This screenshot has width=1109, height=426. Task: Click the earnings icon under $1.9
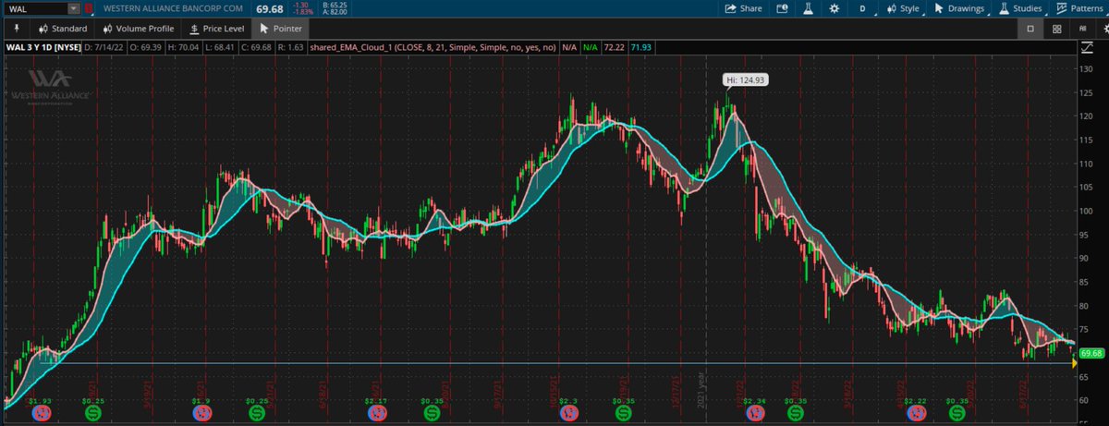(x=201, y=414)
